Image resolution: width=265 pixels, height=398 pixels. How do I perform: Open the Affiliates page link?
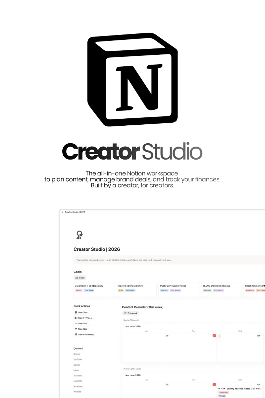[x=78, y=375]
